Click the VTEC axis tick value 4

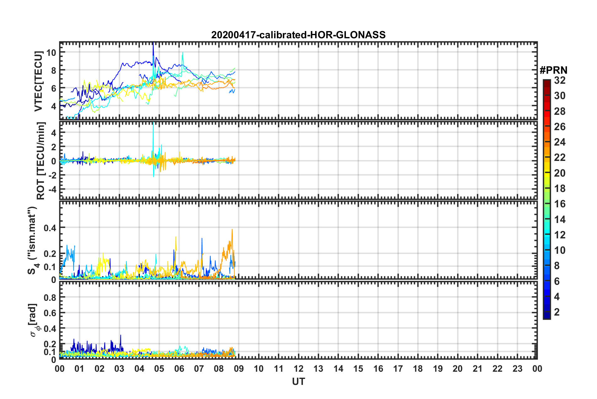[x=54, y=106]
